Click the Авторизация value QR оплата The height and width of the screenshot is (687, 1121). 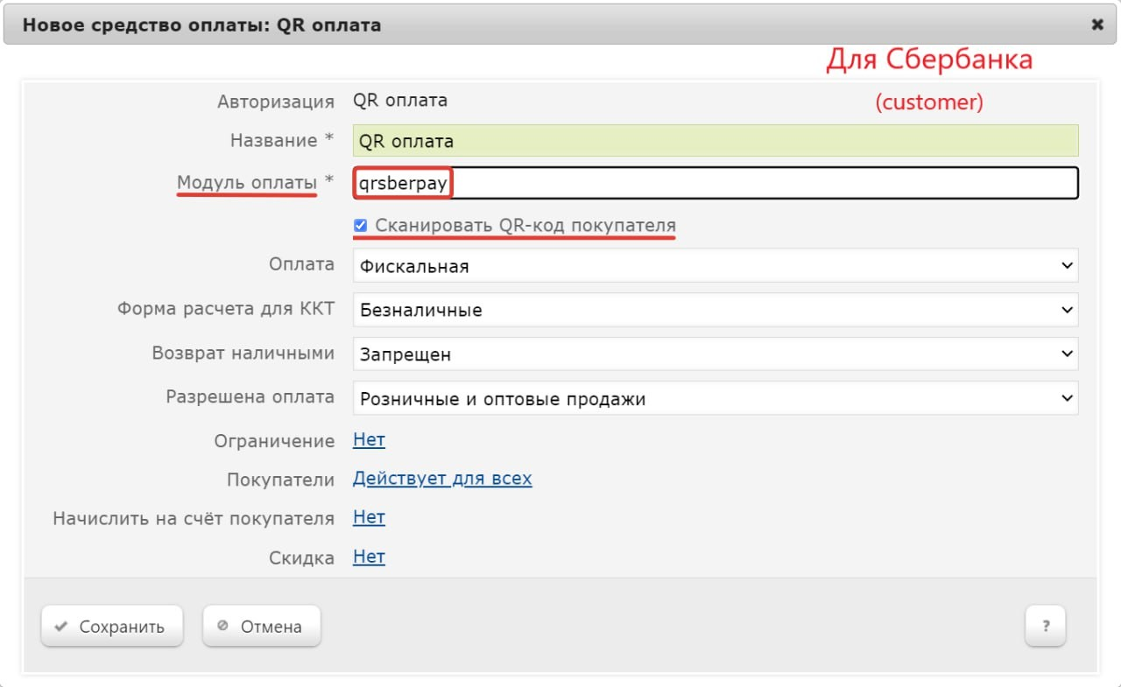click(400, 101)
